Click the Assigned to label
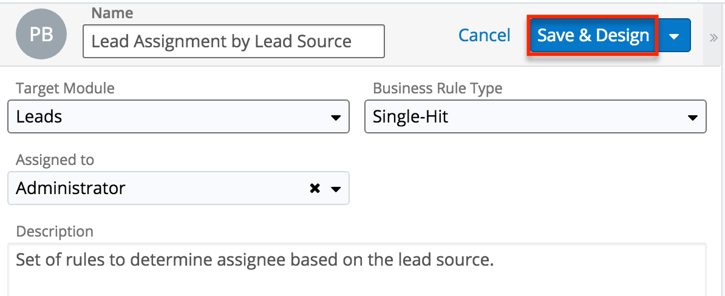The width and height of the screenshot is (725, 296). [55, 160]
